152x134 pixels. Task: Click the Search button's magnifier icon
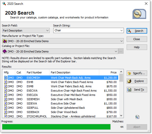pyautogui.click(x=129, y=31)
